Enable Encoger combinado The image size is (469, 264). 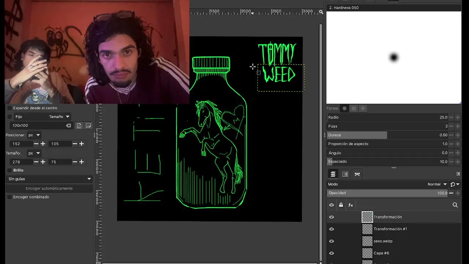click(x=10, y=197)
